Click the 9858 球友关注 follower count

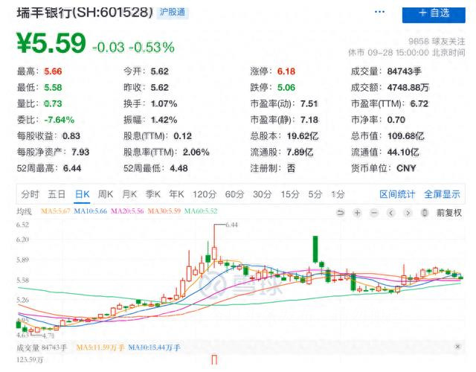coord(437,42)
